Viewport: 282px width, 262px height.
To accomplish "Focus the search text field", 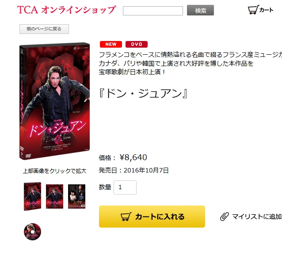I will (x=153, y=11).
